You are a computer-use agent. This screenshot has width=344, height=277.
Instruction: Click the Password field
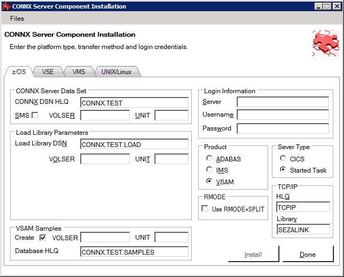(x=283, y=128)
